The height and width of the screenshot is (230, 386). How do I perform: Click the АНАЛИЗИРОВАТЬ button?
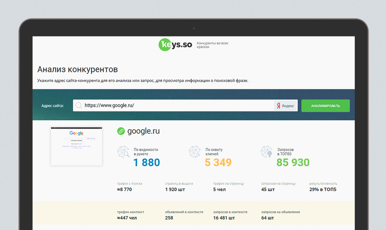(x=325, y=106)
